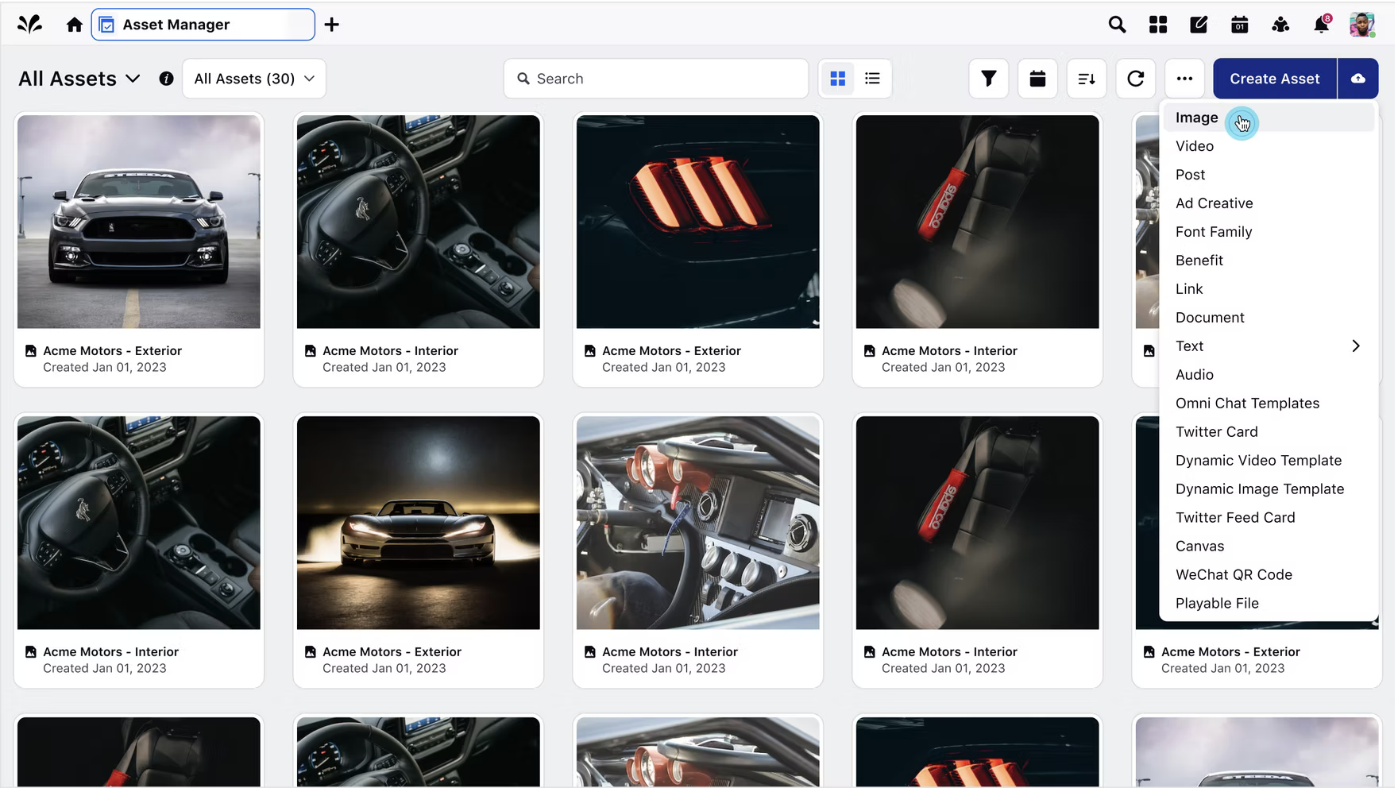Click image icon on second card, top row

point(311,351)
